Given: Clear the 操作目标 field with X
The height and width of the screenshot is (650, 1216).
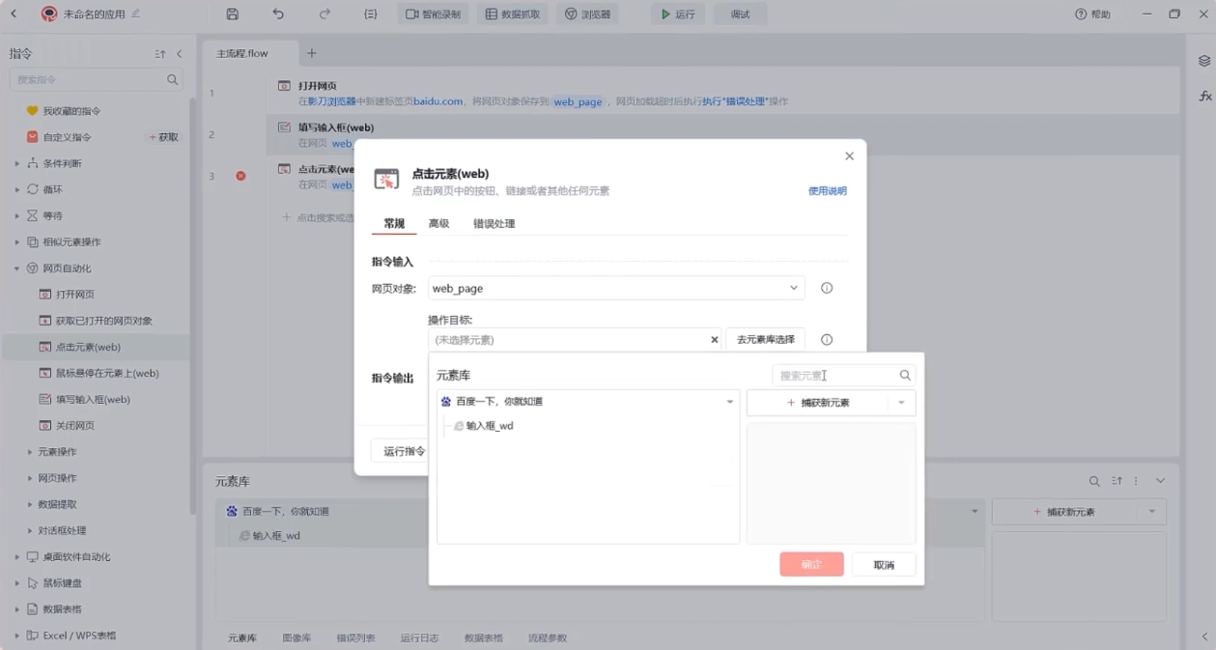Looking at the screenshot, I should click(x=715, y=340).
